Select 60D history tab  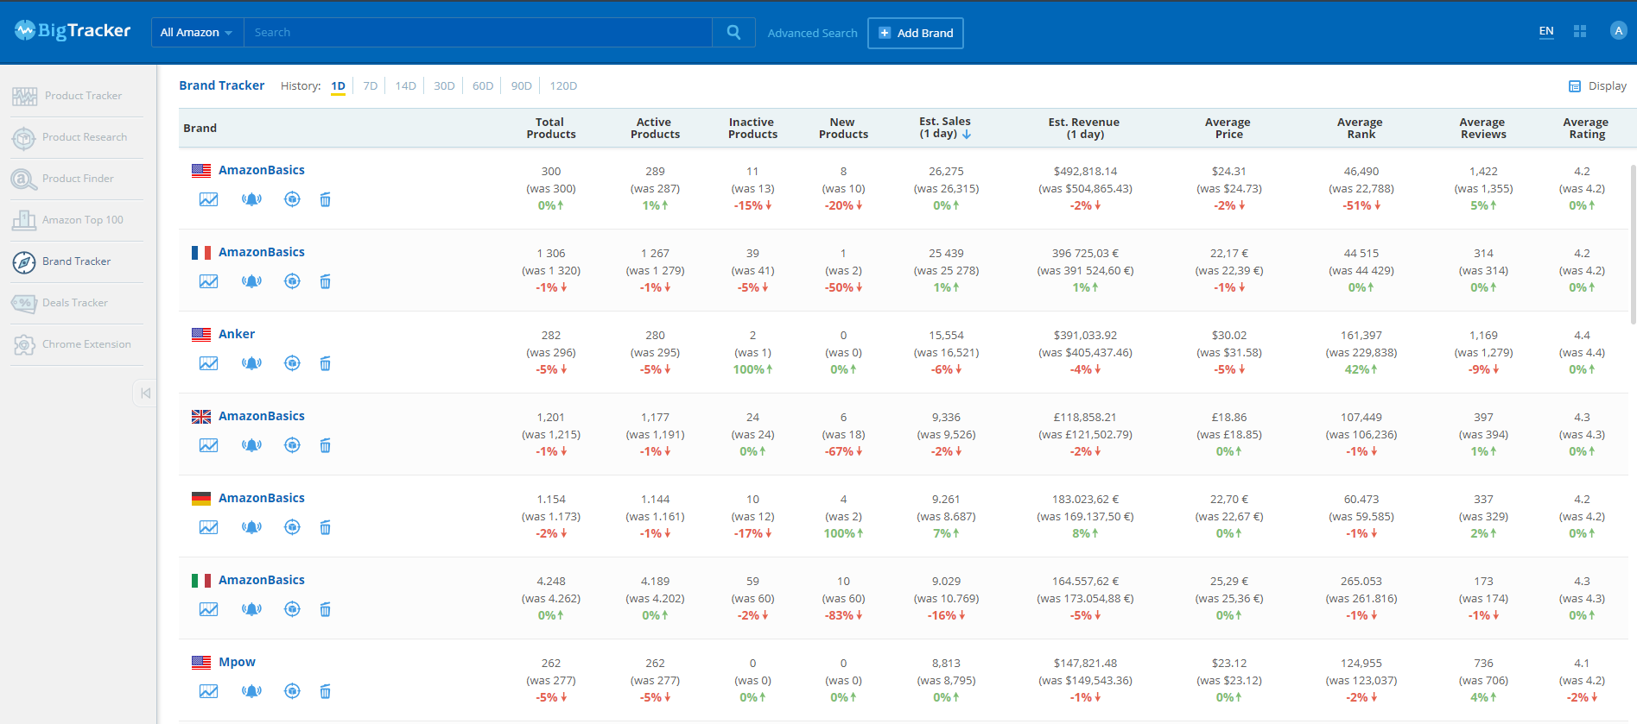coord(483,86)
